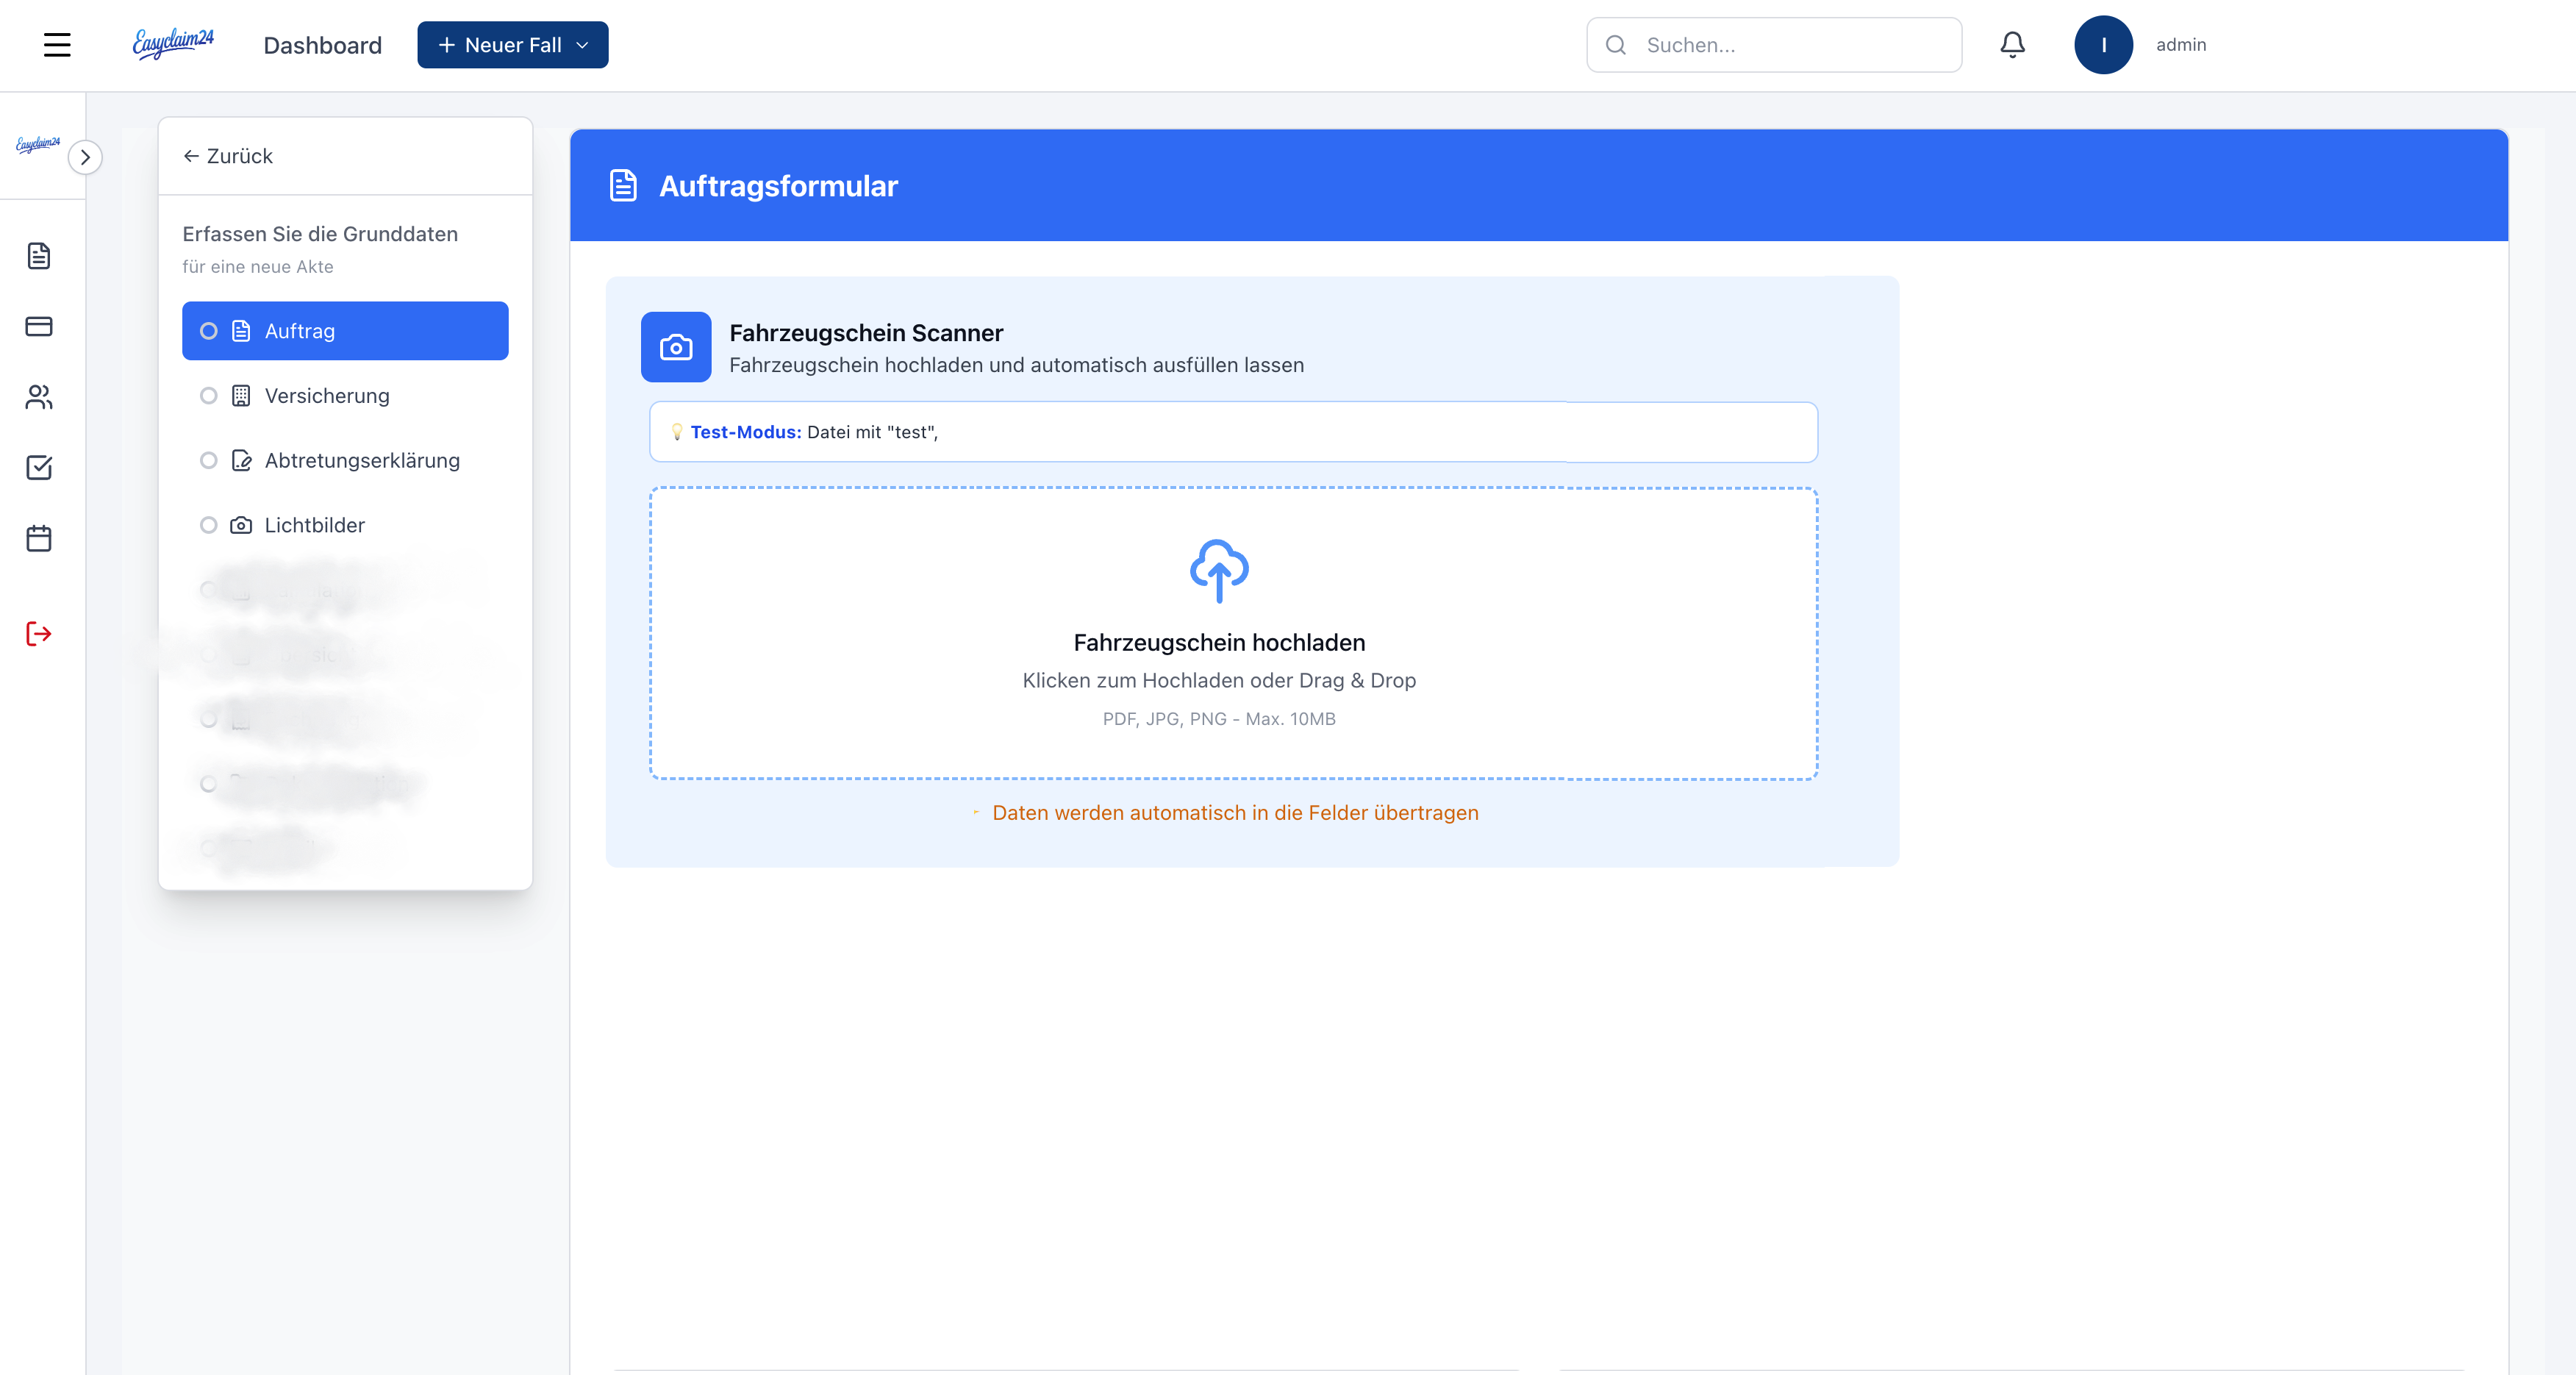Select the Versicherung step radio circle
This screenshot has height=1375, width=2576.
pos(208,396)
